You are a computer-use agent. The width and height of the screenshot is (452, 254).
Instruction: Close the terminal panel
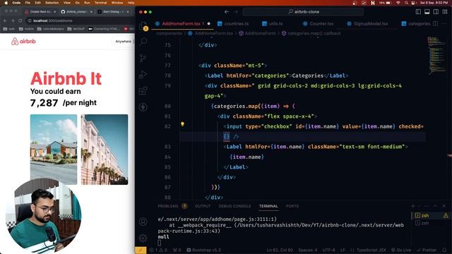pyautogui.click(x=444, y=206)
